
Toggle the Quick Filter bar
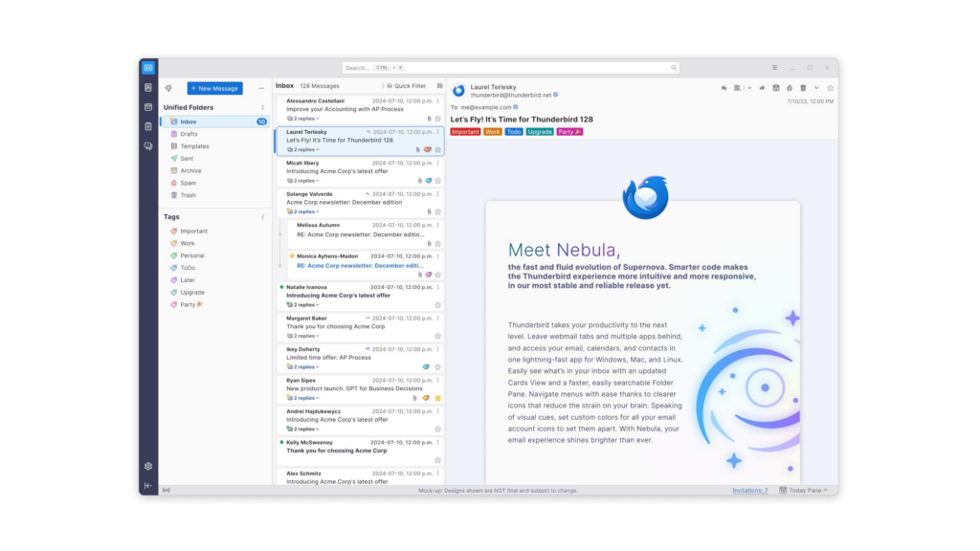406,86
